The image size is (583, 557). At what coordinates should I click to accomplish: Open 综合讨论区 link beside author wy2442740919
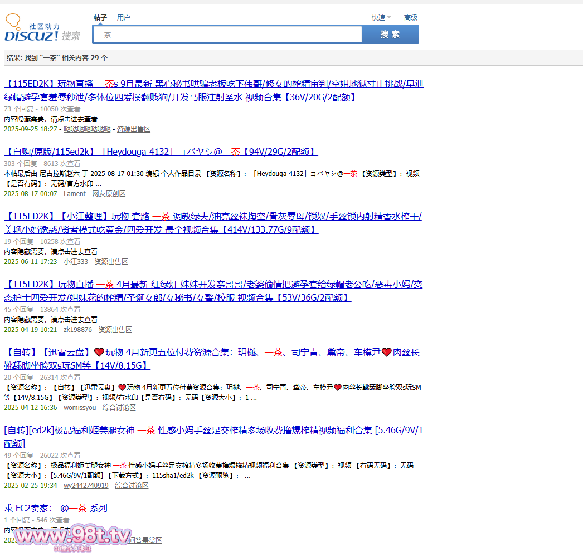[x=132, y=486]
